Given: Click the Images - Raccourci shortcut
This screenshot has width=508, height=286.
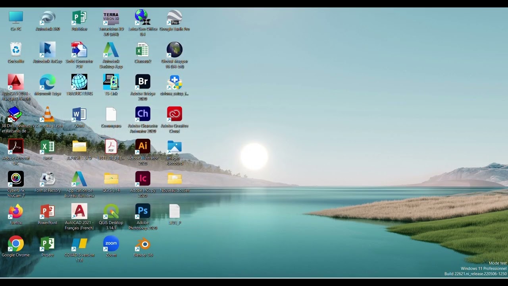Looking at the screenshot, I should (x=175, y=147).
